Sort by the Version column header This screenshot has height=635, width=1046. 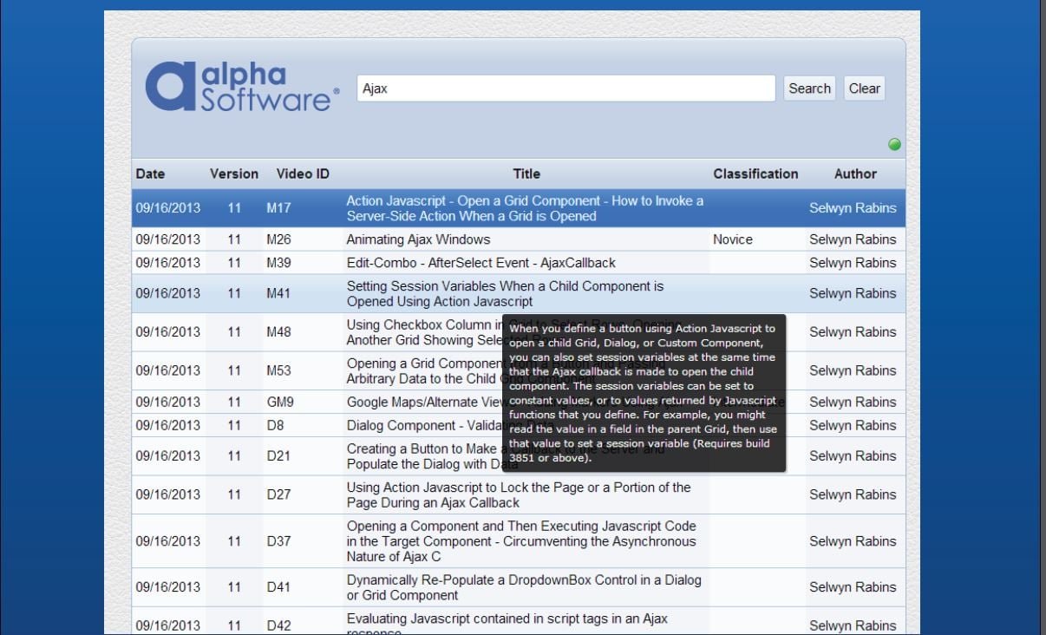click(x=234, y=173)
